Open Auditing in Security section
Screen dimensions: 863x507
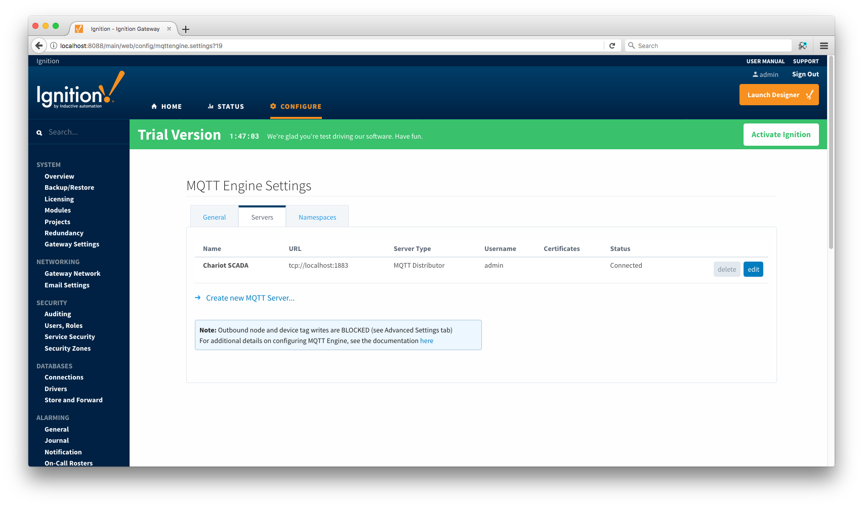(58, 314)
